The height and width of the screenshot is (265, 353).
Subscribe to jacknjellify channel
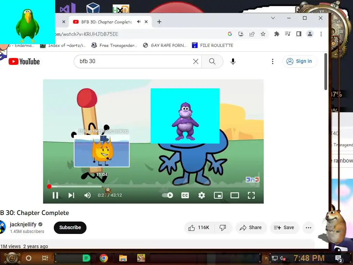(70, 228)
